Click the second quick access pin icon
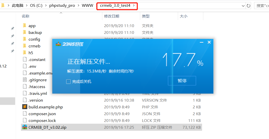The width and height of the screenshot is (269, 139). point(13,36)
